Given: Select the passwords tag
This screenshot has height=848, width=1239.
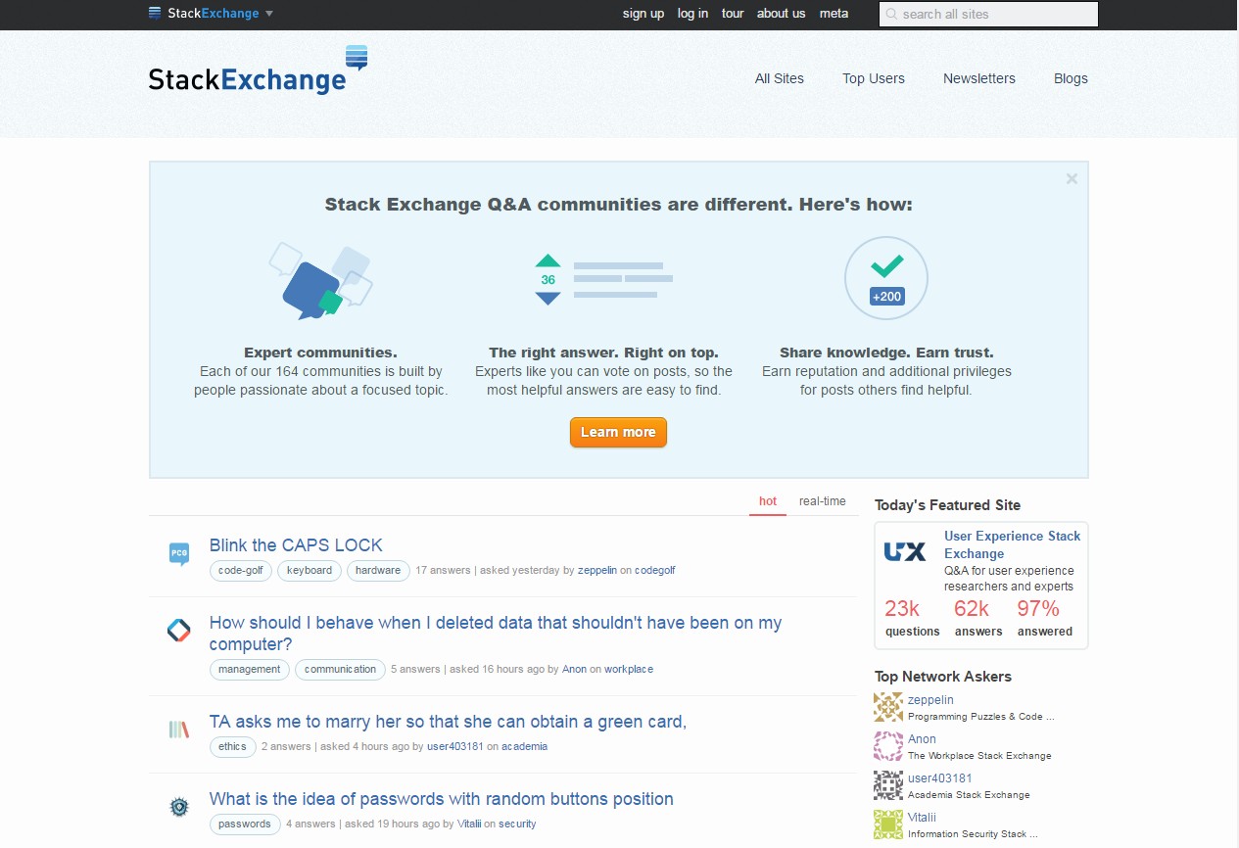Looking at the screenshot, I should pyautogui.click(x=245, y=824).
